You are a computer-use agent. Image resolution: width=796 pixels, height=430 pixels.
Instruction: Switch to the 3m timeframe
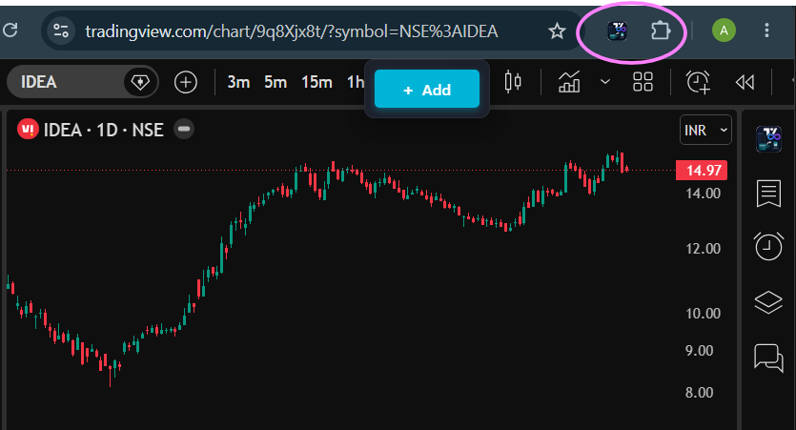pos(238,82)
